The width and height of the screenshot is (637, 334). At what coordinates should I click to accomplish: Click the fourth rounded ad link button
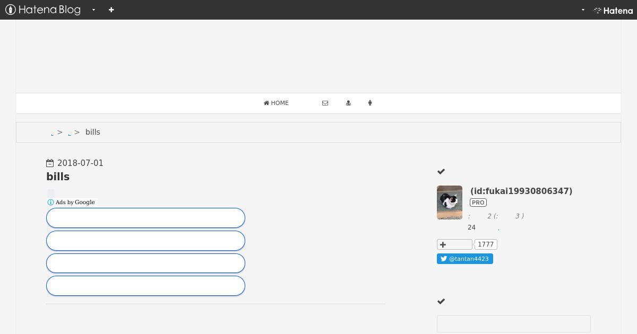[145, 286]
